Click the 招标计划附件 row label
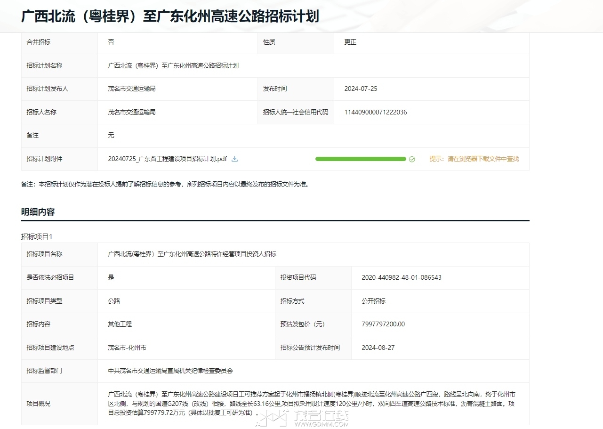 (44, 159)
